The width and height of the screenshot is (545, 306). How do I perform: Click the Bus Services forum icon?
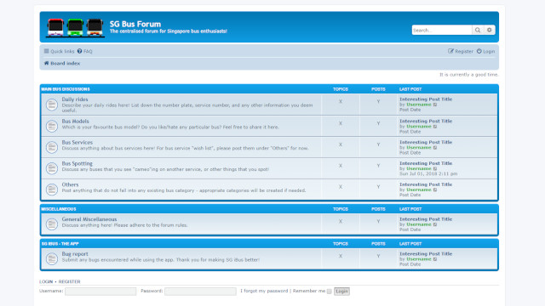pos(52,147)
